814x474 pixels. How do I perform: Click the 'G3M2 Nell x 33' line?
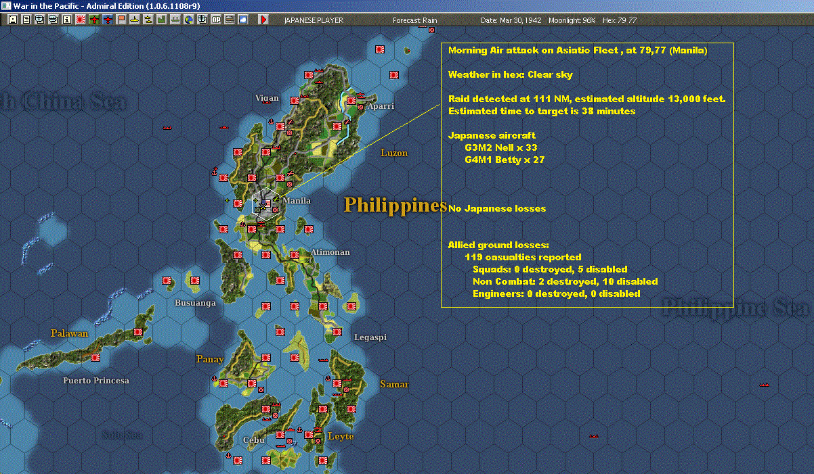500,147
